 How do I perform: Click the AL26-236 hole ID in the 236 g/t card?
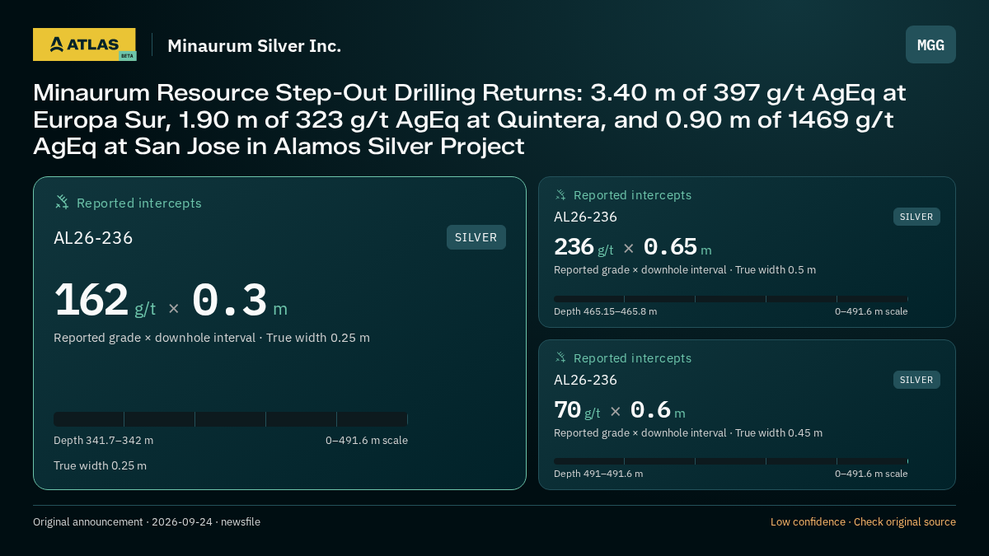pos(585,217)
